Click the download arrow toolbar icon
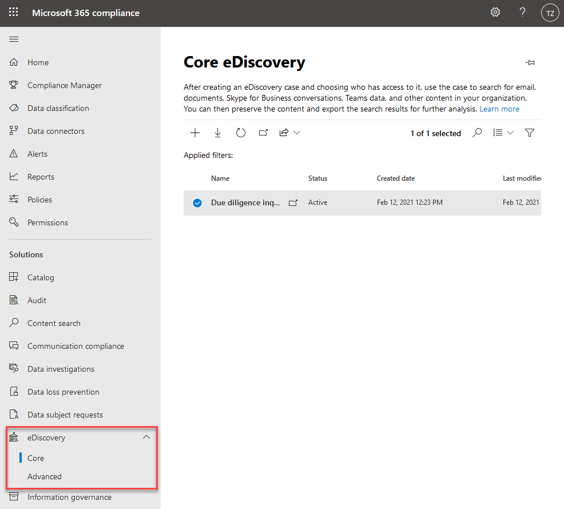Viewport: 564px width, 509px height. [217, 133]
